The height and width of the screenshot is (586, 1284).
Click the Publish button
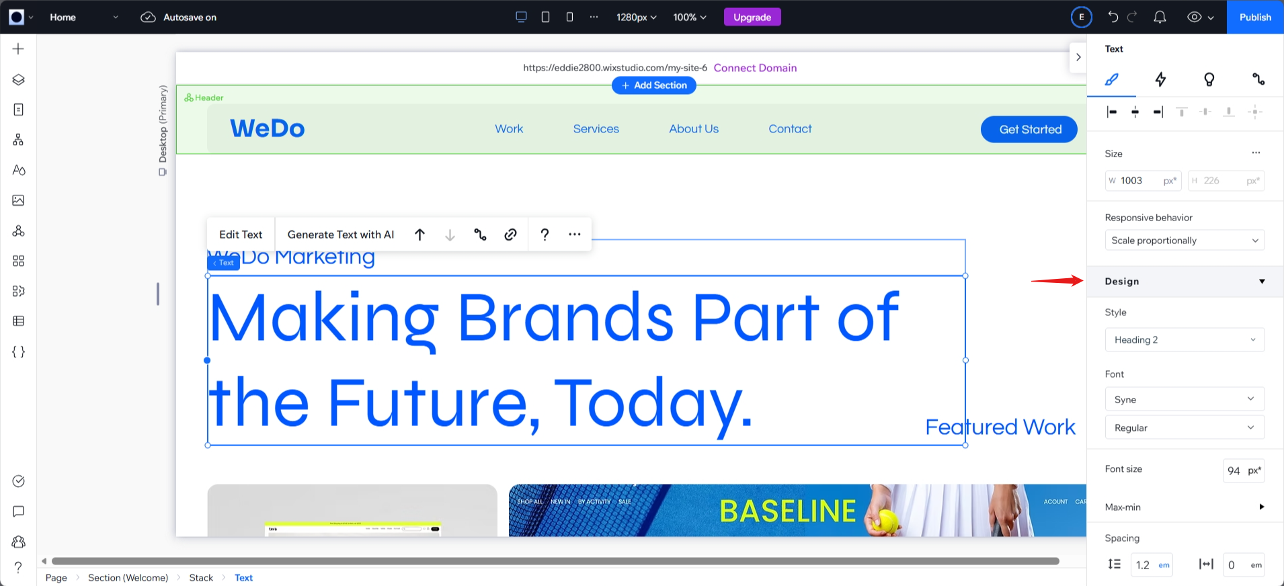pos(1255,17)
